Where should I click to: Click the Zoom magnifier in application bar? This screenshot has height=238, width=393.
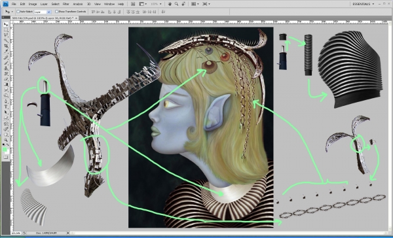pos(176,4)
